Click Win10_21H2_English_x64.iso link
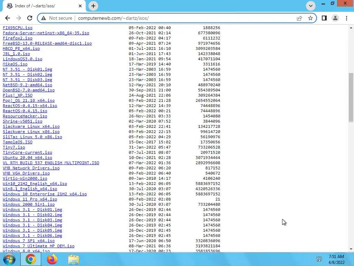The width and height of the screenshot is (354, 266). pyautogui.click(x=35, y=184)
